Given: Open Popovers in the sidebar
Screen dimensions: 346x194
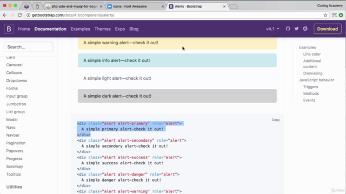Looking at the screenshot, I should (15, 151).
